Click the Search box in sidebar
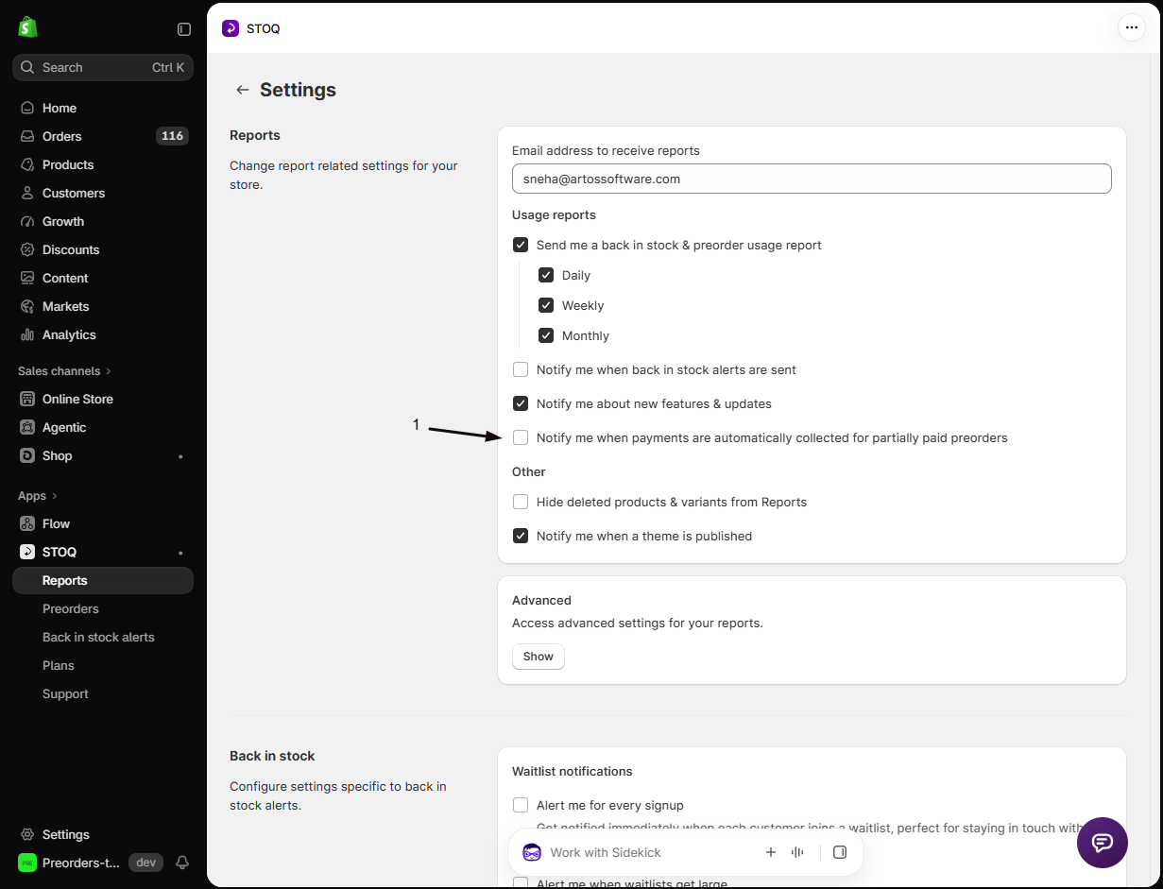Image resolution: width=1163 pixels, height=889 pixels. coord(103,67)
